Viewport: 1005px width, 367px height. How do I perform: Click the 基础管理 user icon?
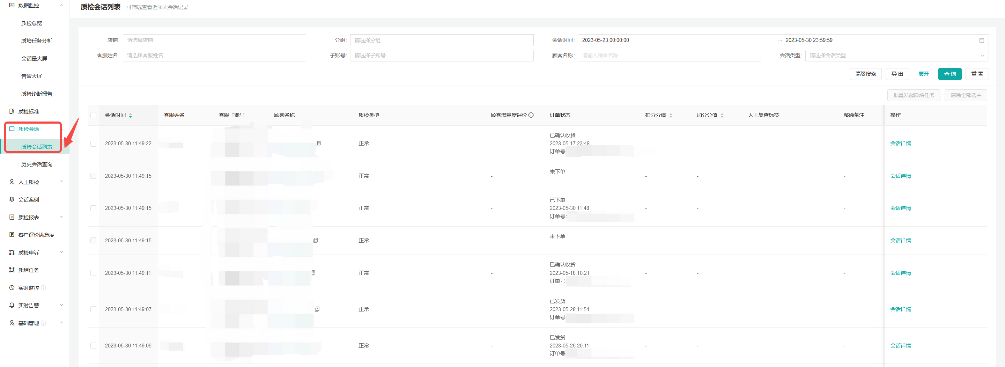tap(12, 323)
